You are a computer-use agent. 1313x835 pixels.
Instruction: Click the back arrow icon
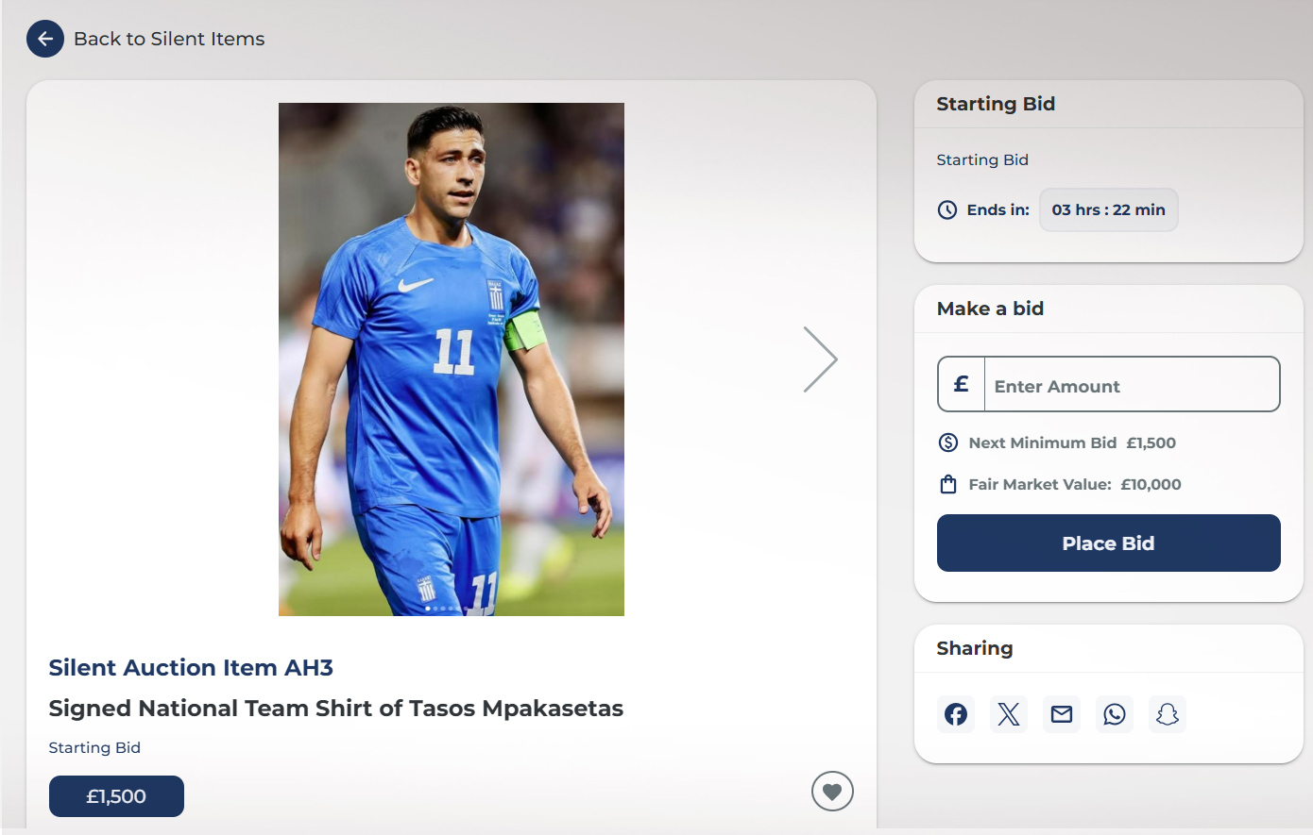(45, 39)
